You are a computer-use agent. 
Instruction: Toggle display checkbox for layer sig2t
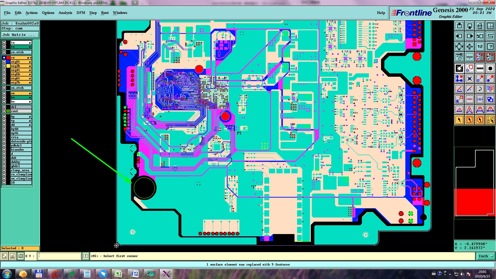pyautogui.click(x=4, y=62)
